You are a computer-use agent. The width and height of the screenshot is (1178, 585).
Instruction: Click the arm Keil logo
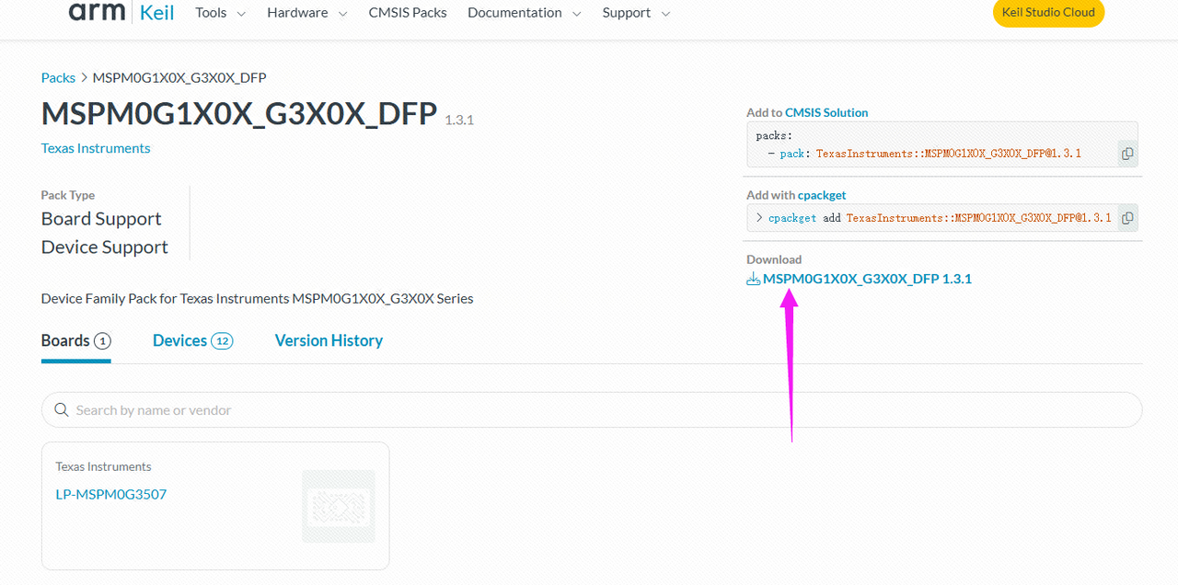121,13
